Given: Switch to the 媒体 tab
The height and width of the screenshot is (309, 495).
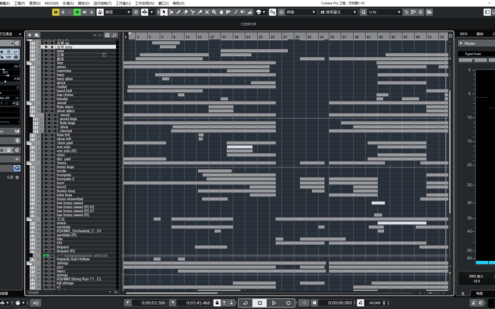Looking at the screenshot, I should pos(480,34).
